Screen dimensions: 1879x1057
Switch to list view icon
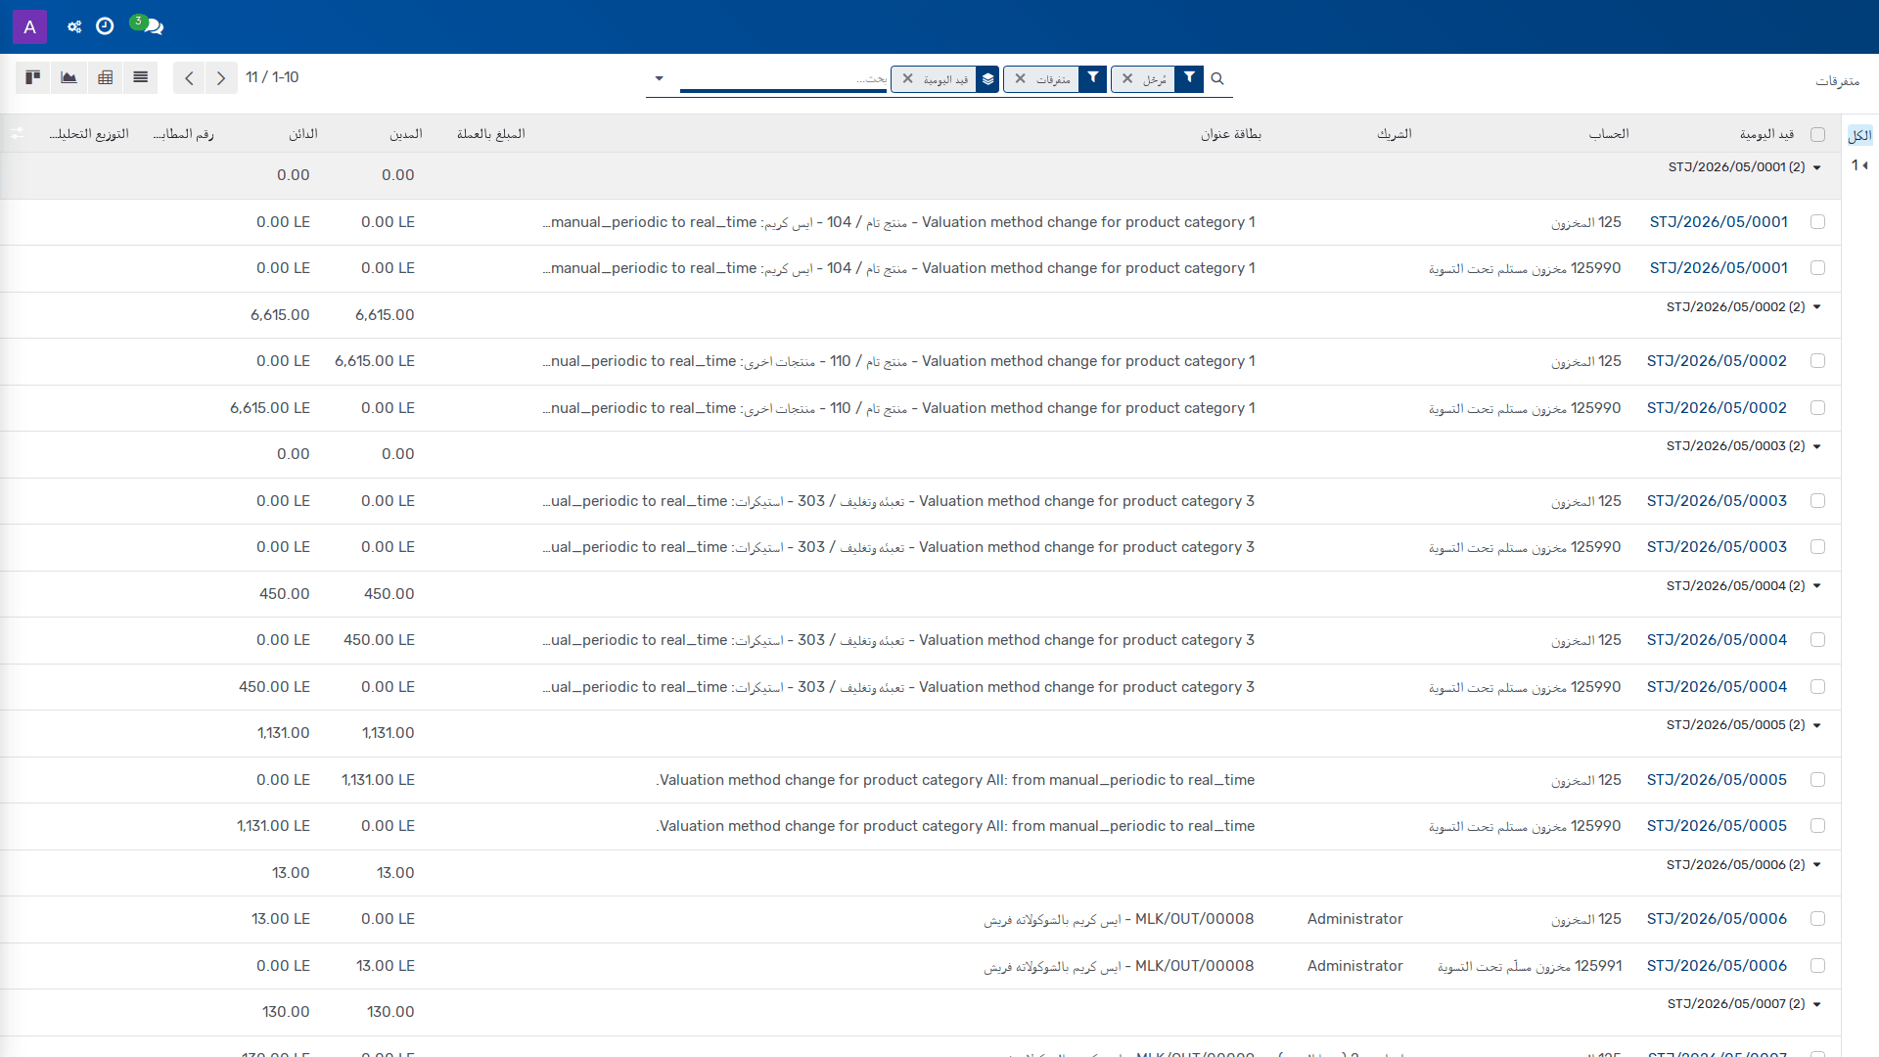pyautogui.click(x=141, y=77)
